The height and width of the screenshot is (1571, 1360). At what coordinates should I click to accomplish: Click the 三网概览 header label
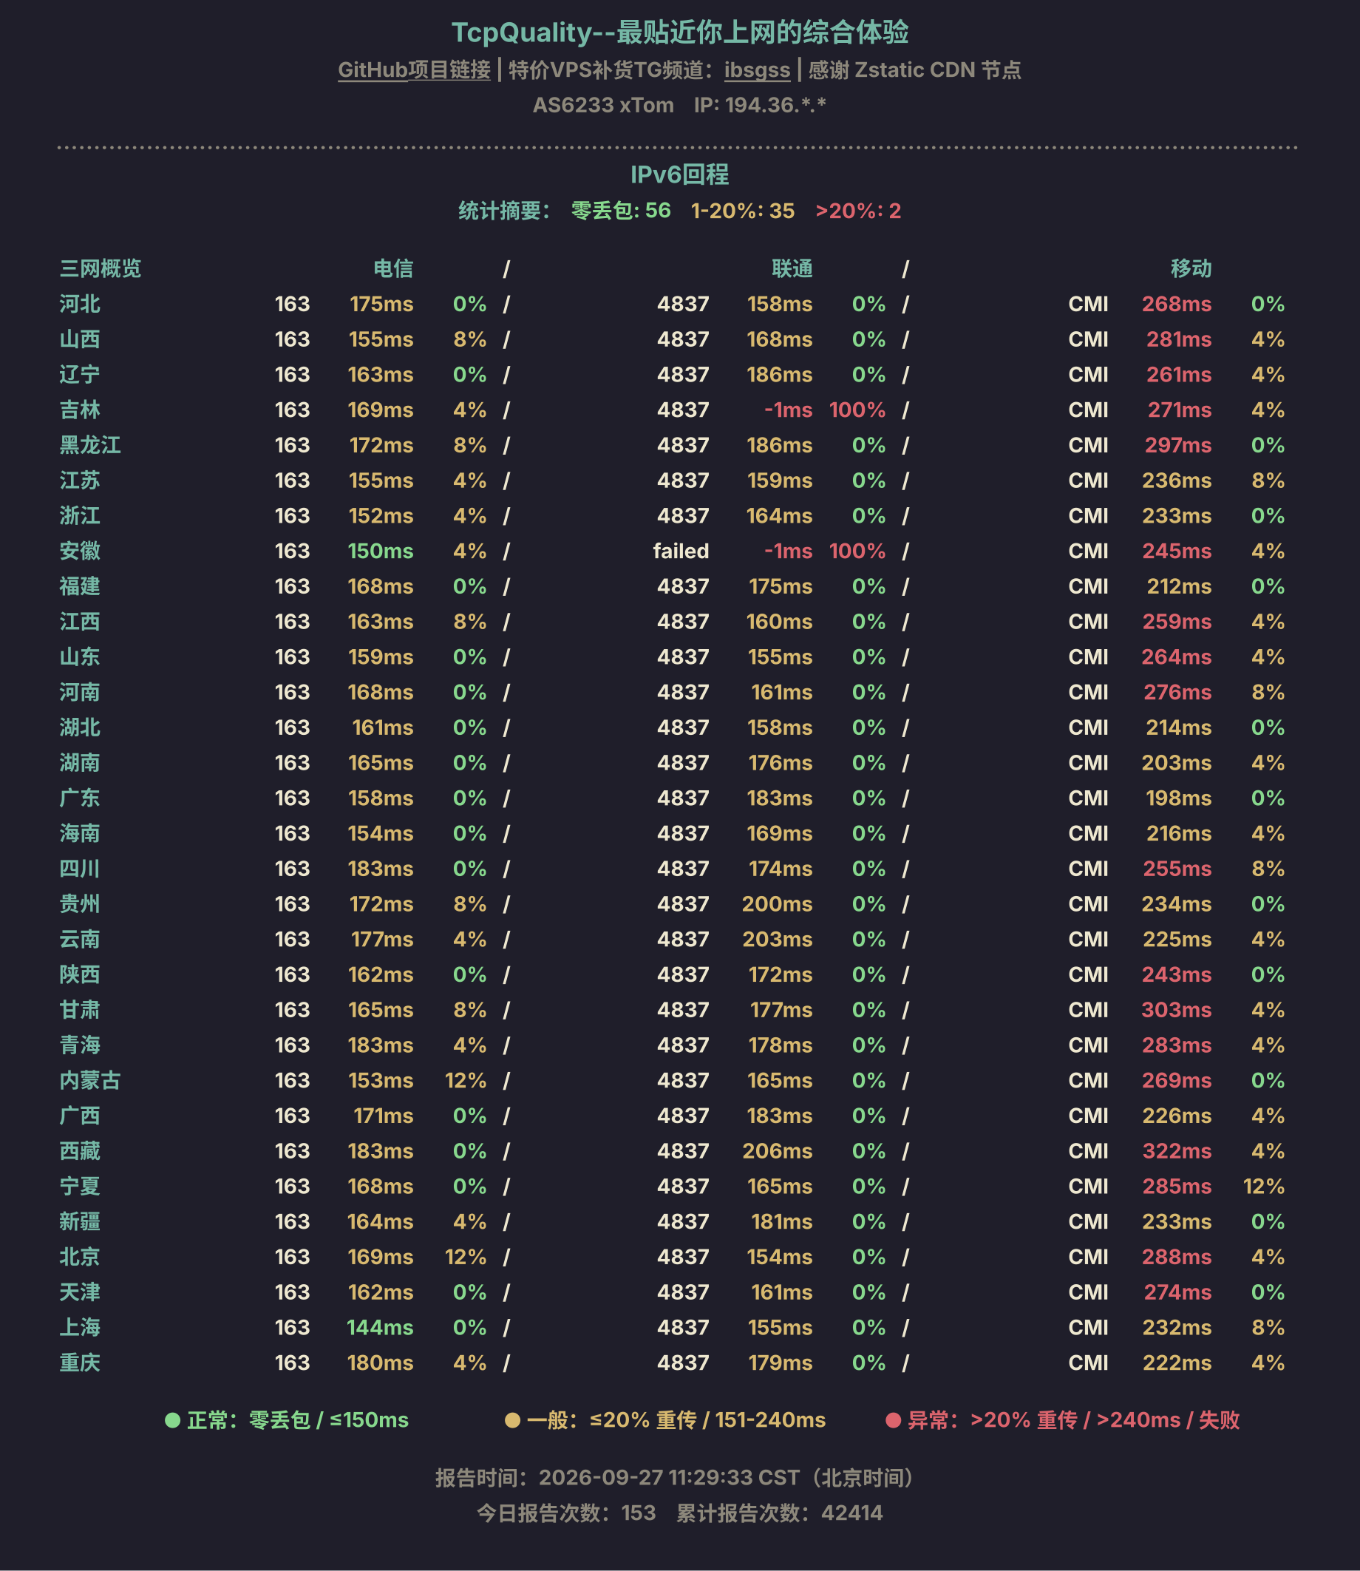click(x=101, y=268)
